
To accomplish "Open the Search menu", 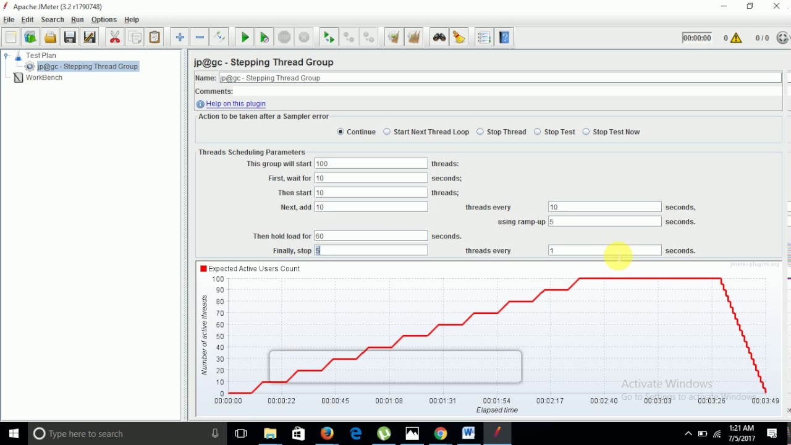I will pos(53,20).
